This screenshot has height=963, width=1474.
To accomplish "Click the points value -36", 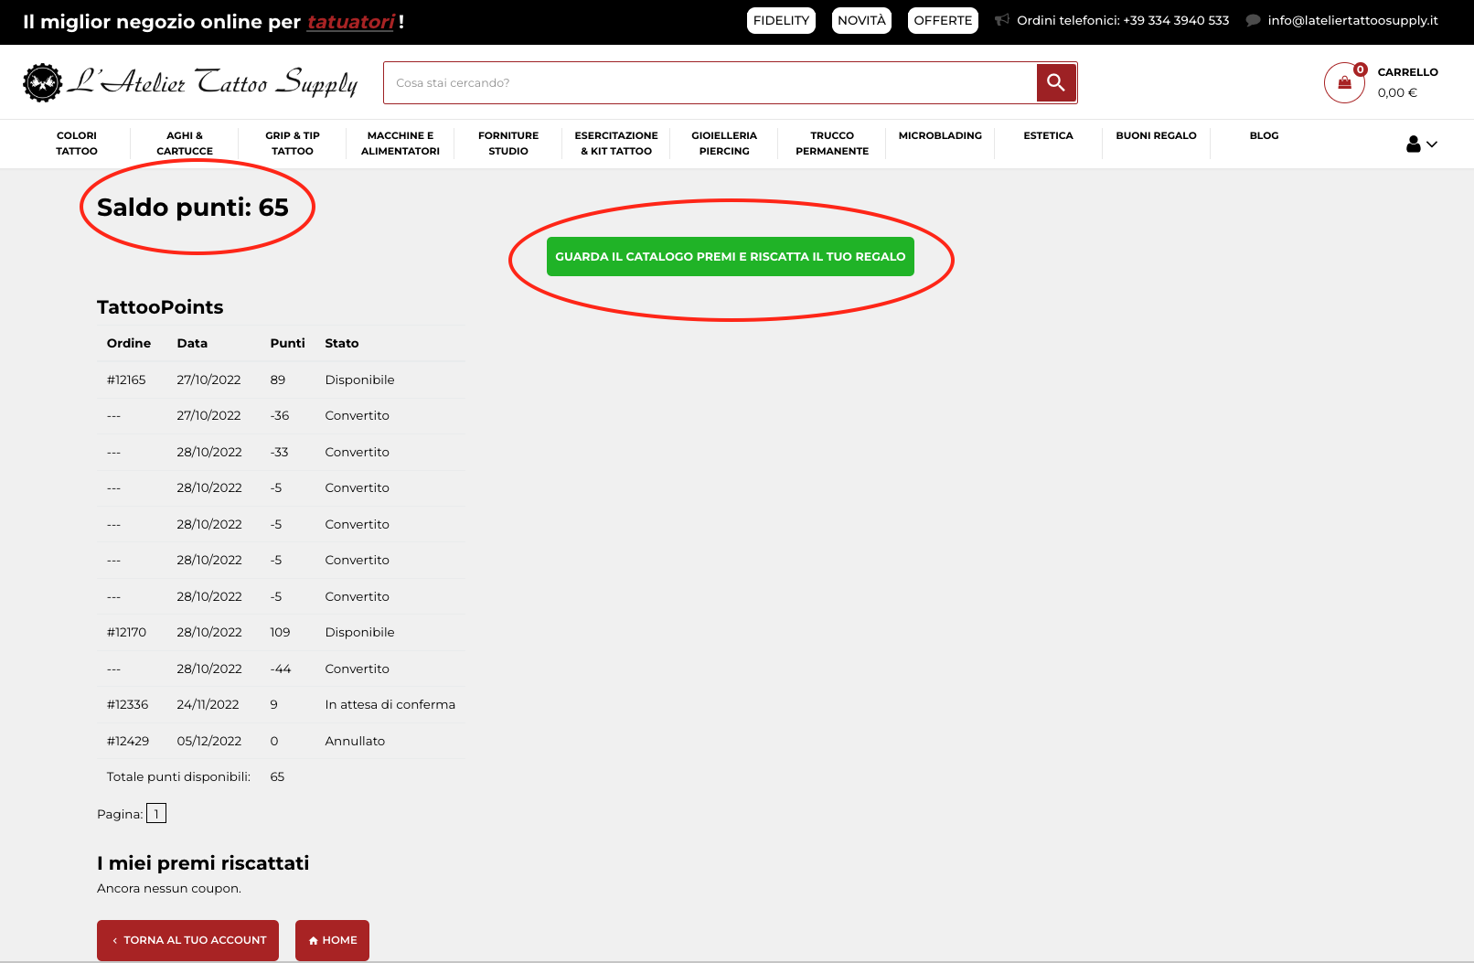I will pos(280,415).
